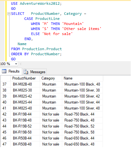Click Mountain category cell in row 37

tap(51, 84)
